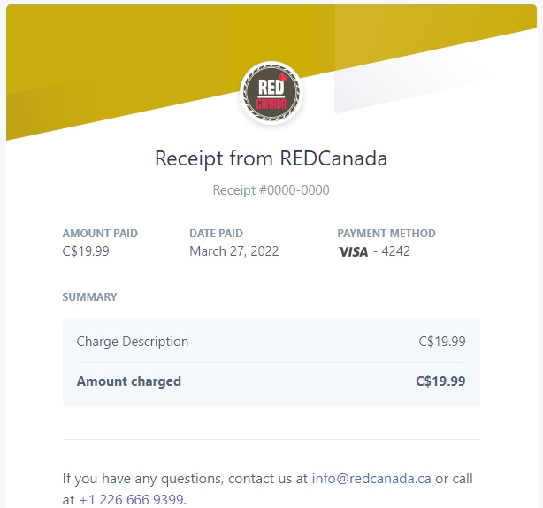The height and width of the screenshot is (508, 543).
Task: Click the "Amount charged" total label
Action: (x=129, y=381)
